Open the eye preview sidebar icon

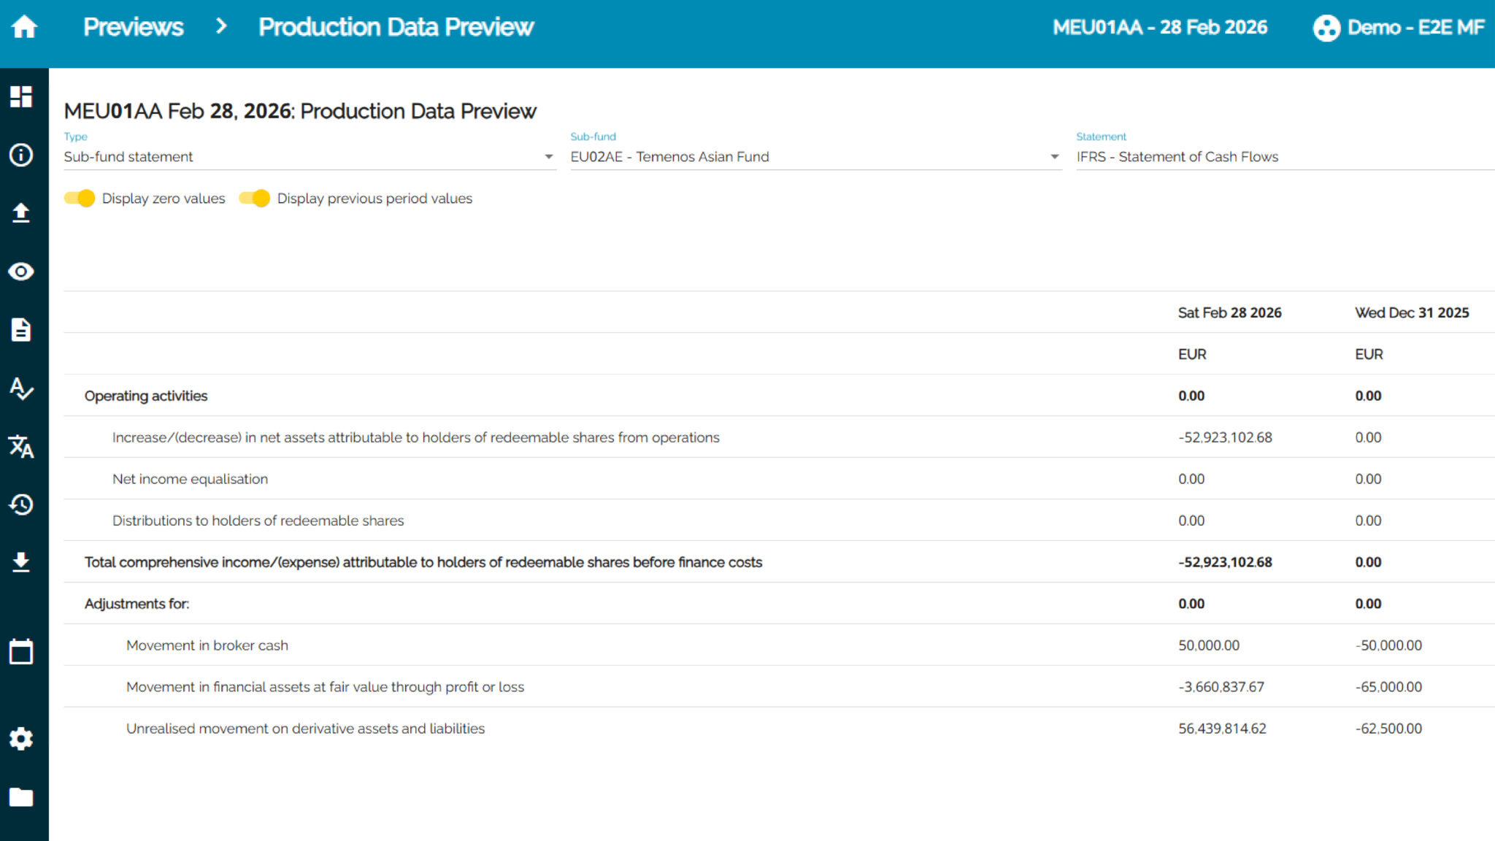21,272
